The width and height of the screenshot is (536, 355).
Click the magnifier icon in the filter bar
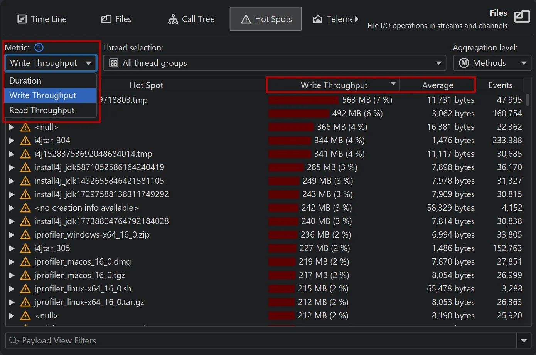pos(14,340)
